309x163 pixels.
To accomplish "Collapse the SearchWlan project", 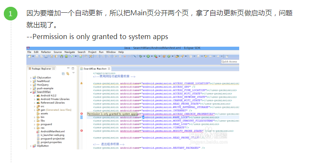I will point(31,92).
